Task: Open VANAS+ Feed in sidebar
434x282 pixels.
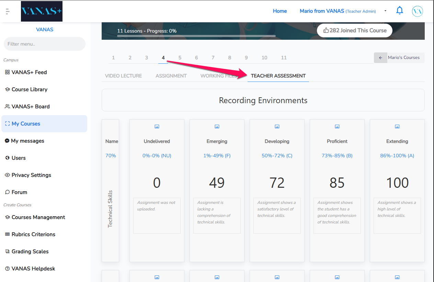Action: click(44, 72)
